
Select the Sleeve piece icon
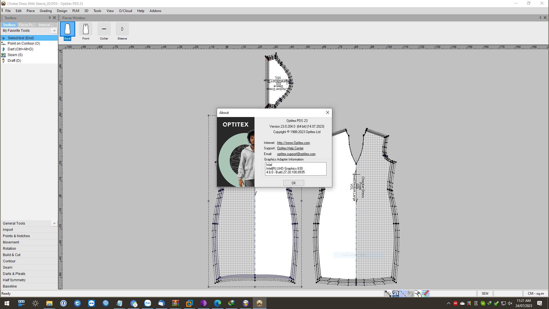coord(122,29)
